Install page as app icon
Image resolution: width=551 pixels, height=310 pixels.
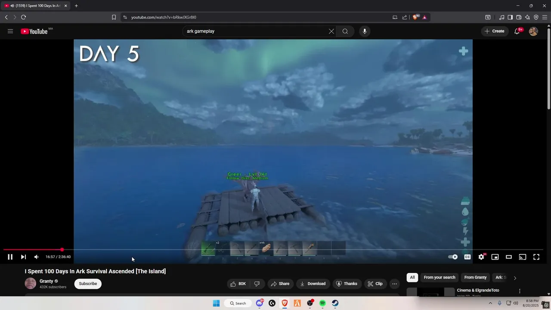[395, 17]
